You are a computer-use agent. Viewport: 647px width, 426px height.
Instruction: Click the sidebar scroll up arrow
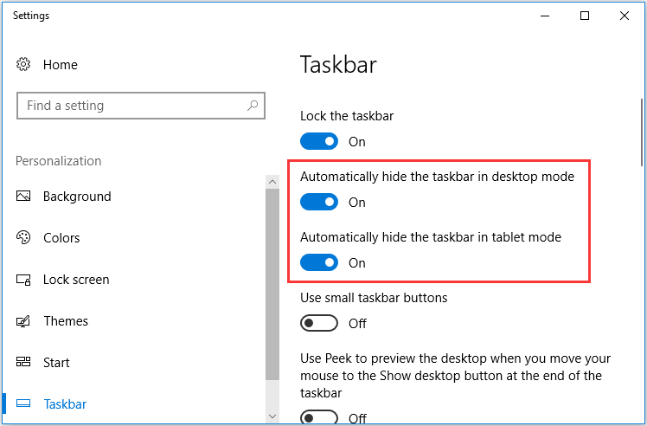pos(272,182)
